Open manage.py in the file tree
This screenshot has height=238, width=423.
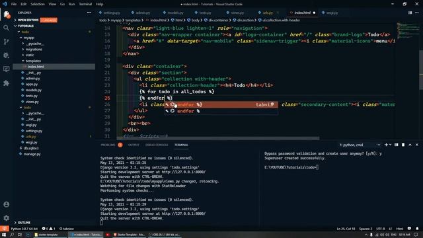tap(32, 154)
